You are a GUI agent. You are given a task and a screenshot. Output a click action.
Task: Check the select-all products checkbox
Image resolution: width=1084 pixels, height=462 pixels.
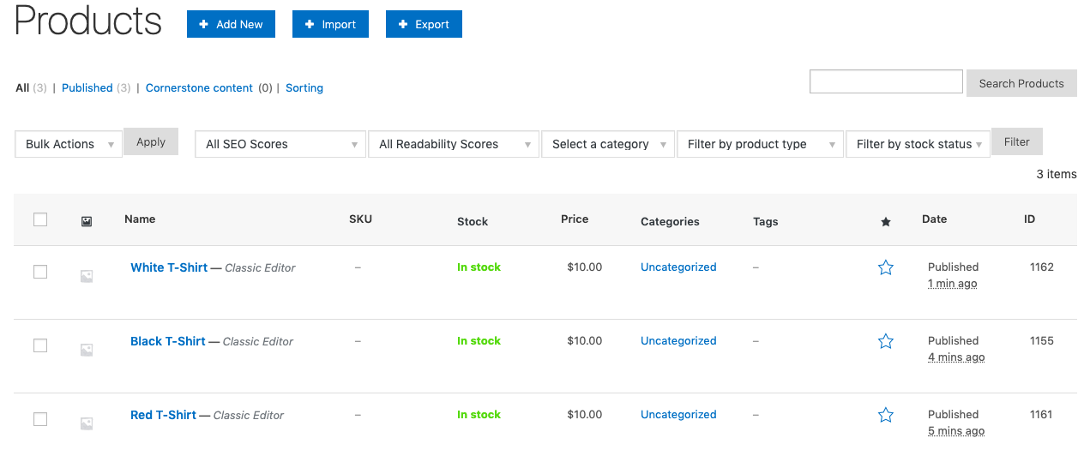40,219
